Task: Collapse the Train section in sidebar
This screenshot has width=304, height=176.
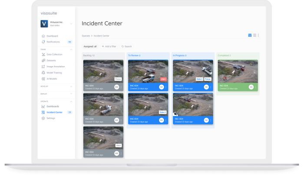Action: (x=71, y=49)
